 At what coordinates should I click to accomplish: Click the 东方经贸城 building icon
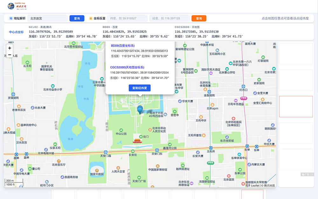(x=227, y=137)
